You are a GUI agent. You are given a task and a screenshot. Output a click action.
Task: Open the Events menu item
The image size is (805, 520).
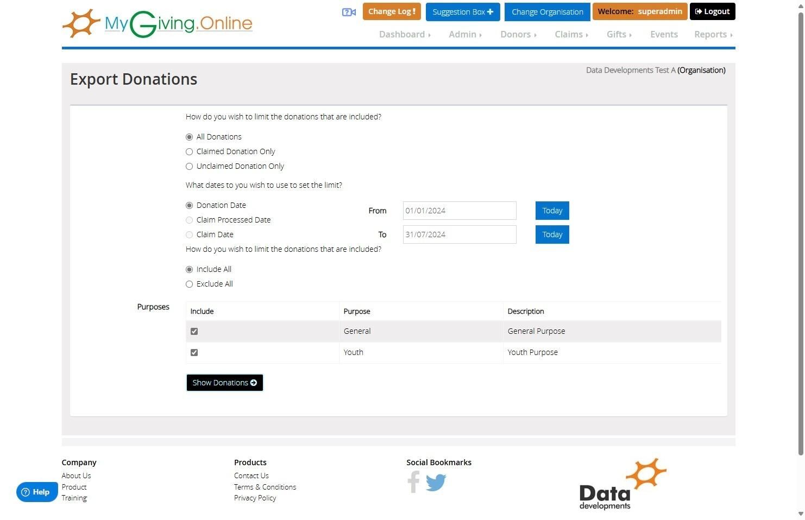click(664, 34)
